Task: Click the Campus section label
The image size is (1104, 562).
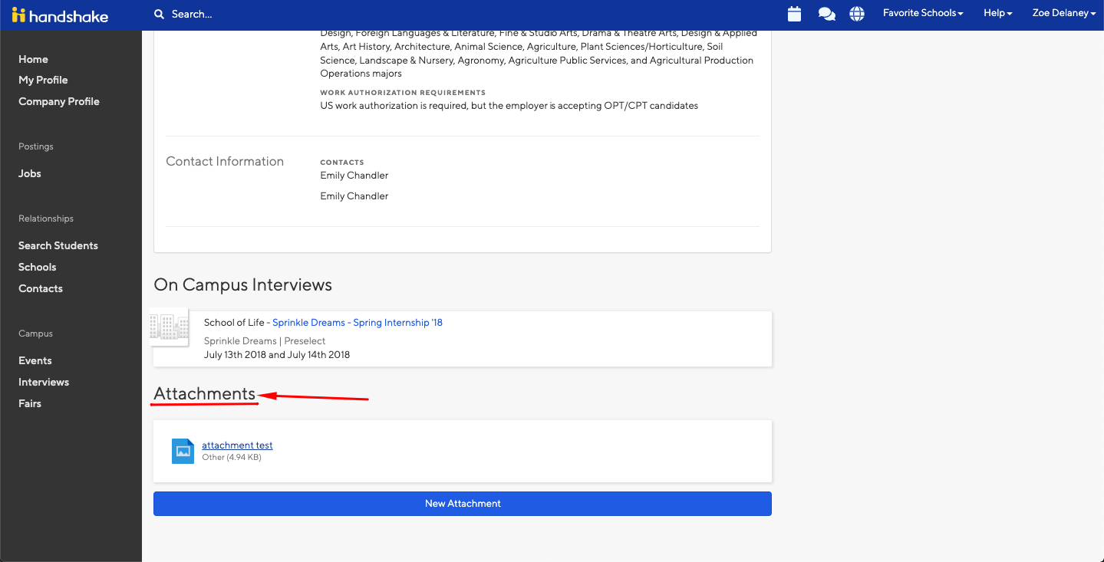Action: point(35,334)
